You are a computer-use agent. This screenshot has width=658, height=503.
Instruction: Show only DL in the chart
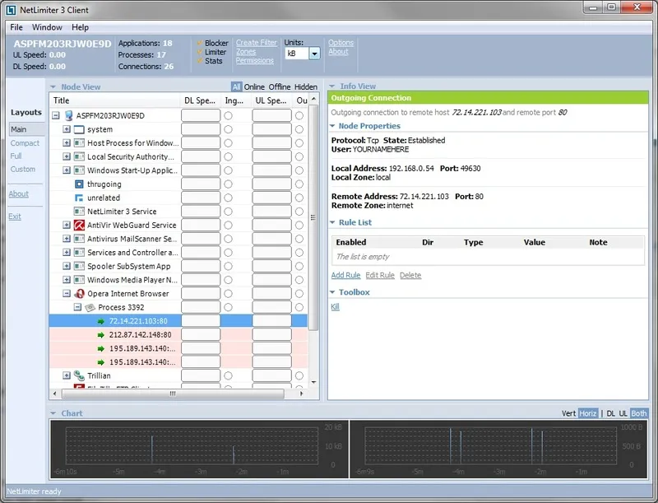611,413
